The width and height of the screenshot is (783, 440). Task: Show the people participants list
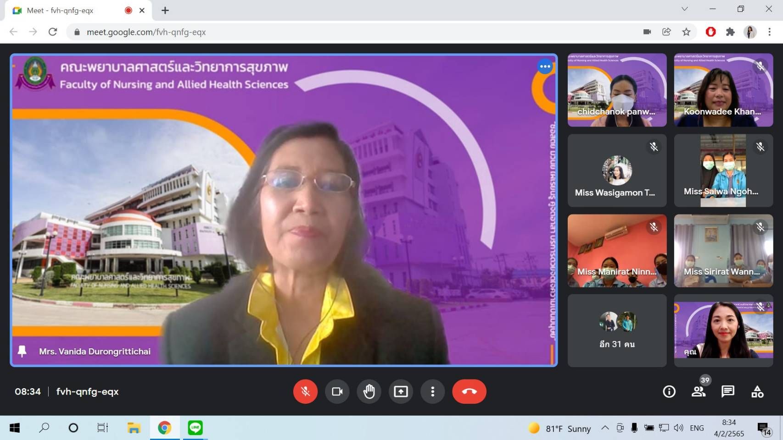tap(699, 391)
